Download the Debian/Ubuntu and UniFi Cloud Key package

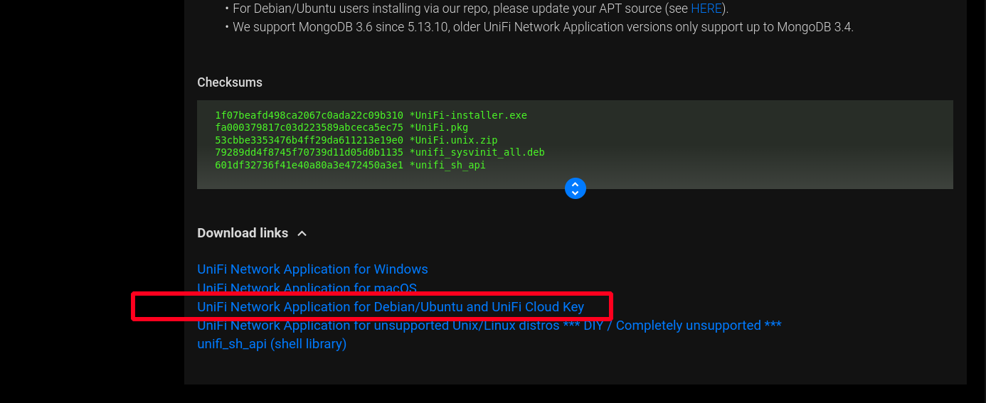click(390, 307)
